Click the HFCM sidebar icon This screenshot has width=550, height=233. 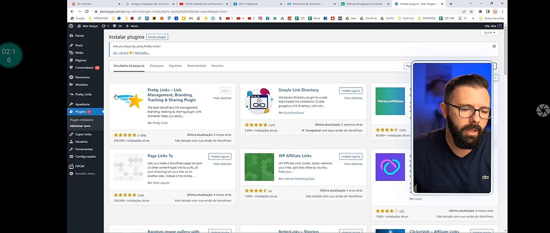pyautogui.click(x=71, y=166)
